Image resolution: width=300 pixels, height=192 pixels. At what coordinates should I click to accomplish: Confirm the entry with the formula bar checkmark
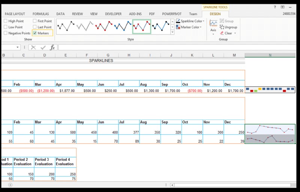coord(43,47)
